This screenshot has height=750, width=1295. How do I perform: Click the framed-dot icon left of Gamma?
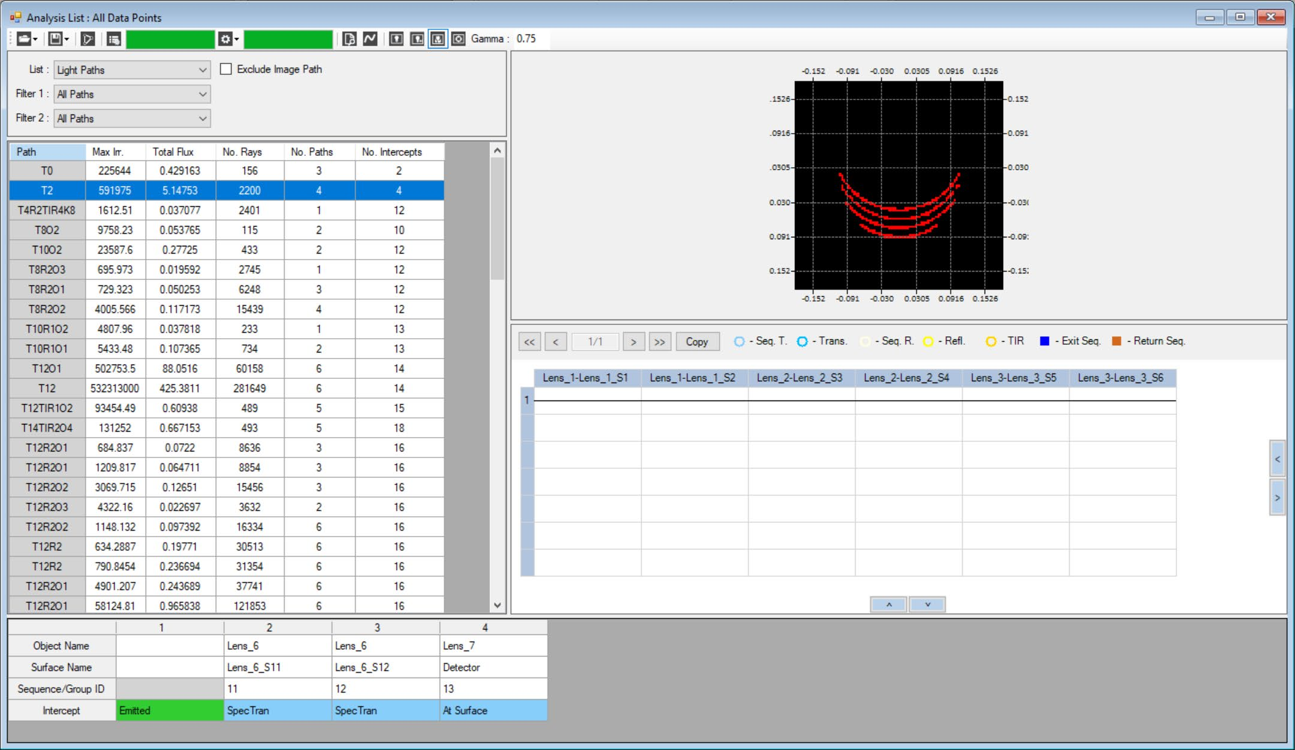pyautogui.click(x=458, y=39)
